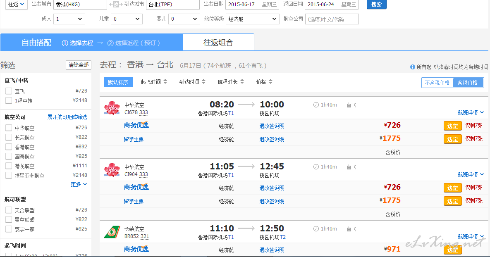490x257 pixels.
Task: Switch to the 往返组合 tab
Action: 218,42
